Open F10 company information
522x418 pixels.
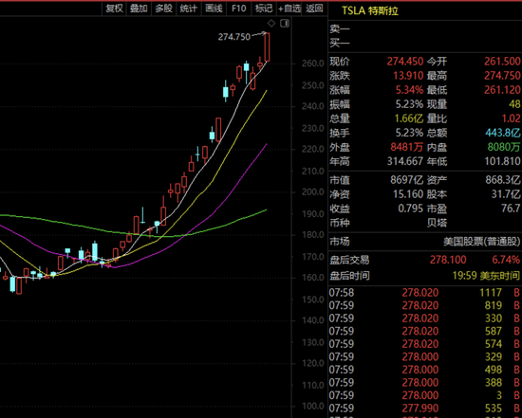click(238, 9)
